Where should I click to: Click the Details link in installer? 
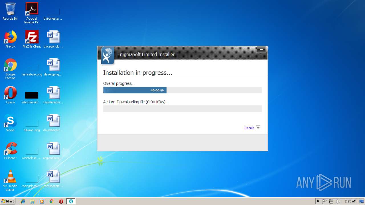(249, 128)
